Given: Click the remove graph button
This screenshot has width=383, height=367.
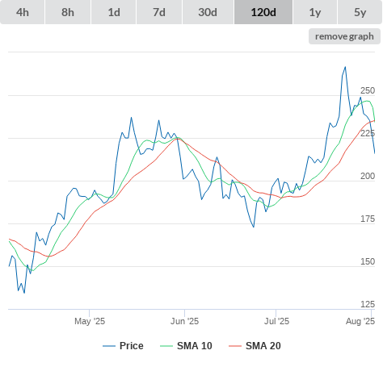Looking at the screenshot, I should pyautogui.click(x=344, y=36).
